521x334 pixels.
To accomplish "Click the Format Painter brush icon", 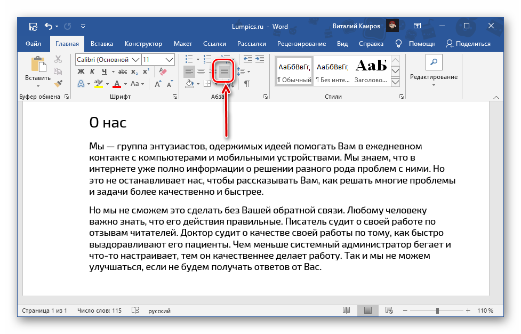I will pyautogui.click(x=59, y=83).
